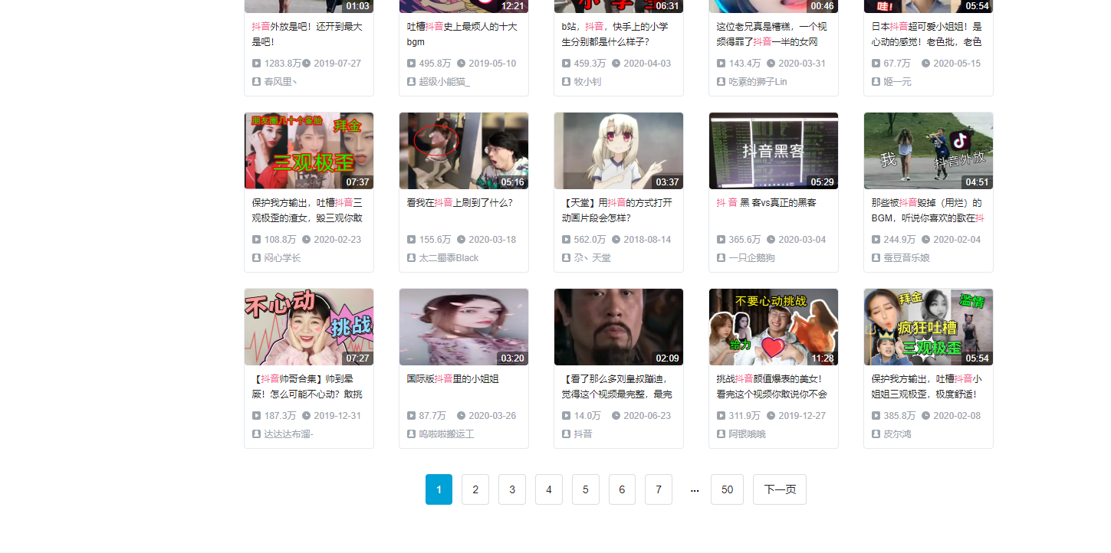Viewport: 1111px width, 553px height.
Task: Click the play count icon showing 562.0万
Action: 566,239
